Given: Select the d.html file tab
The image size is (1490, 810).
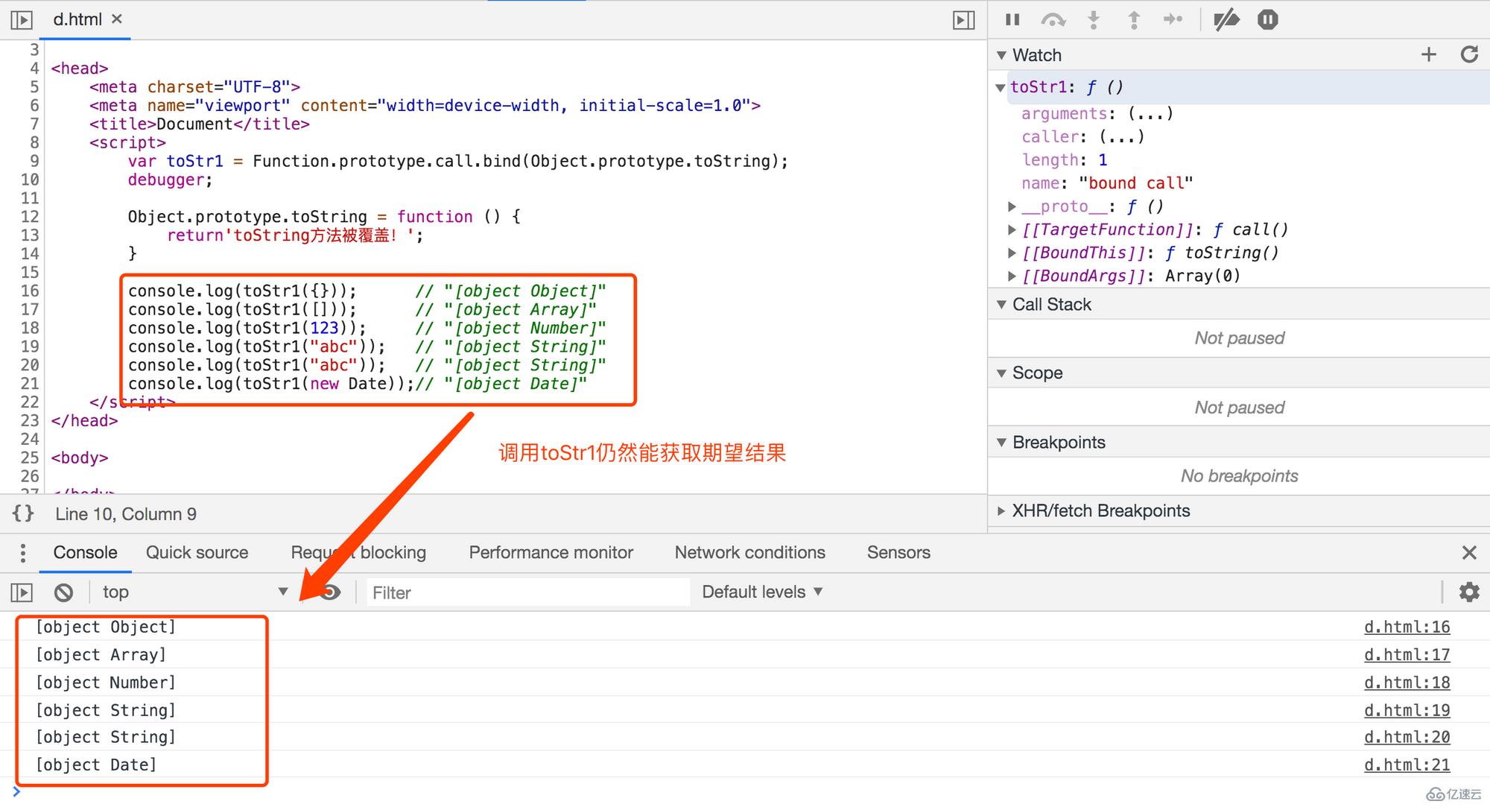Looking at the screenshot, I should (77, 19).
